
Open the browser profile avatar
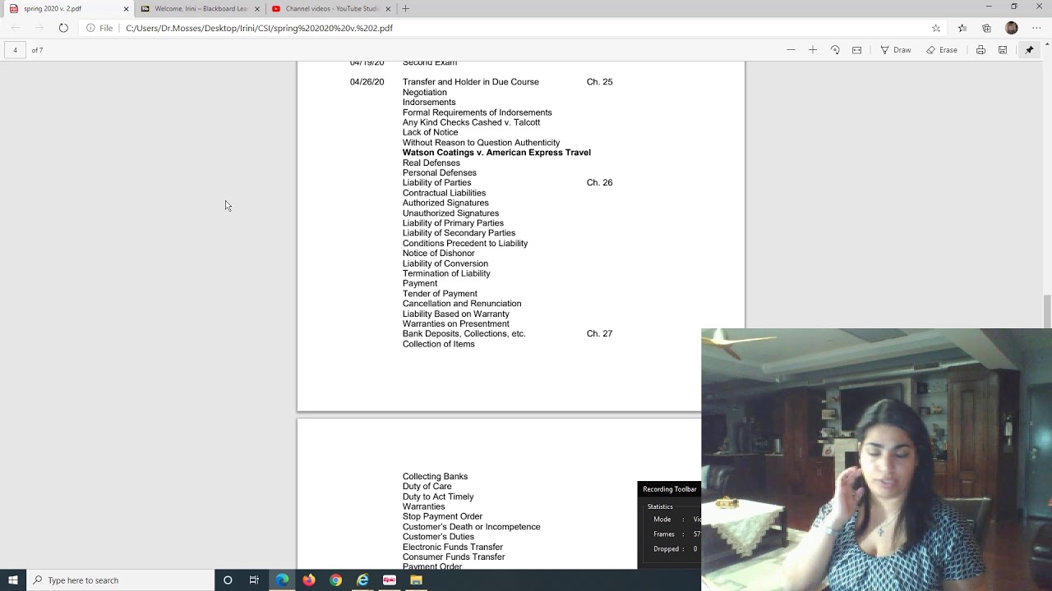(x=1012, y=28)
